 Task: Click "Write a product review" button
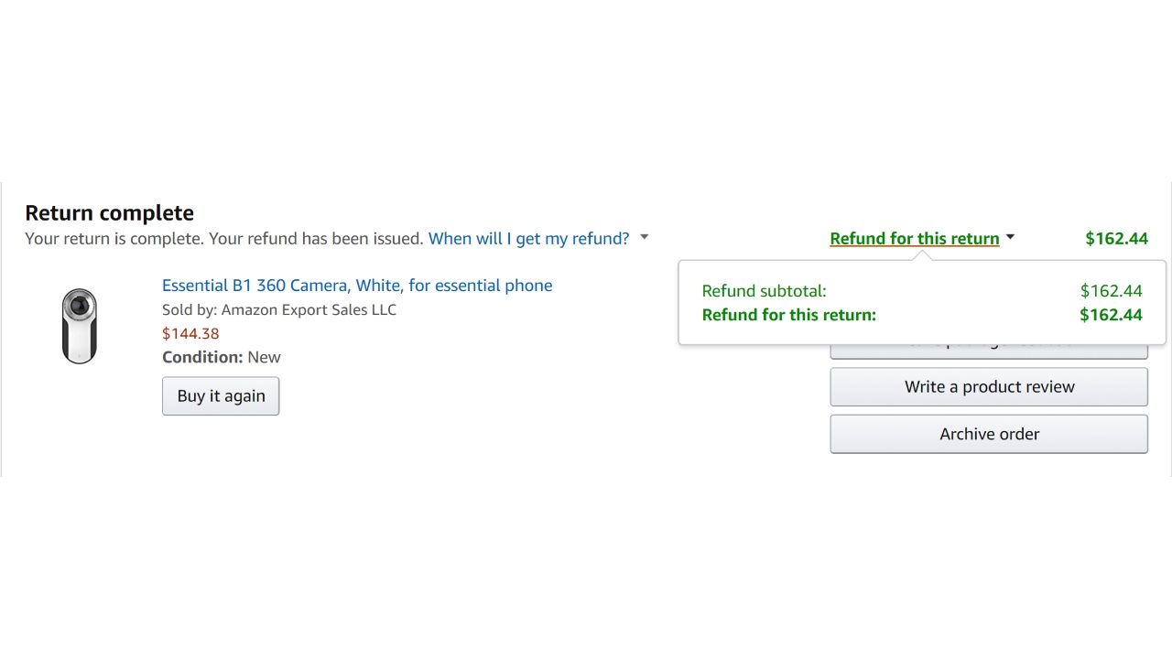point(989,387)
